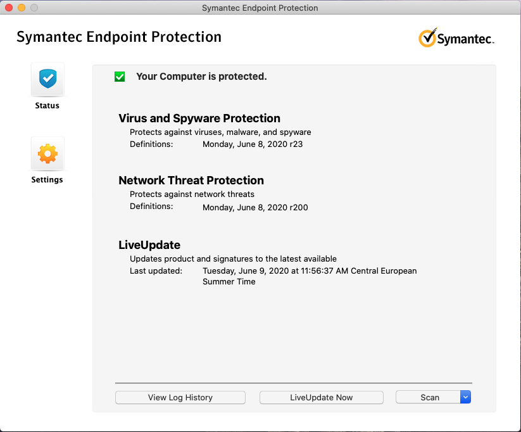
Task: Open Settings via the gear icon
Action: (x=47, y=153)
